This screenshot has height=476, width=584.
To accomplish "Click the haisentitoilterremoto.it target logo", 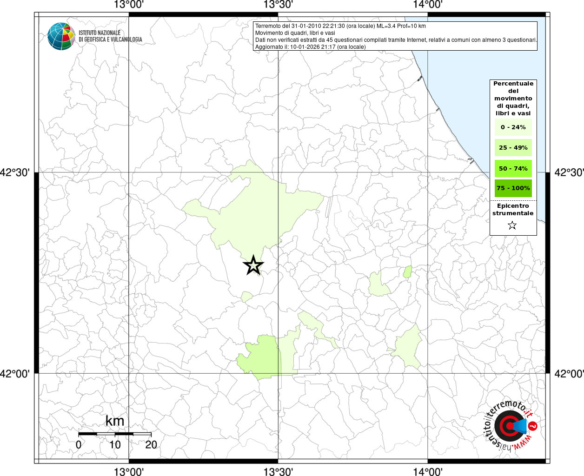I will tap(511, 425).
